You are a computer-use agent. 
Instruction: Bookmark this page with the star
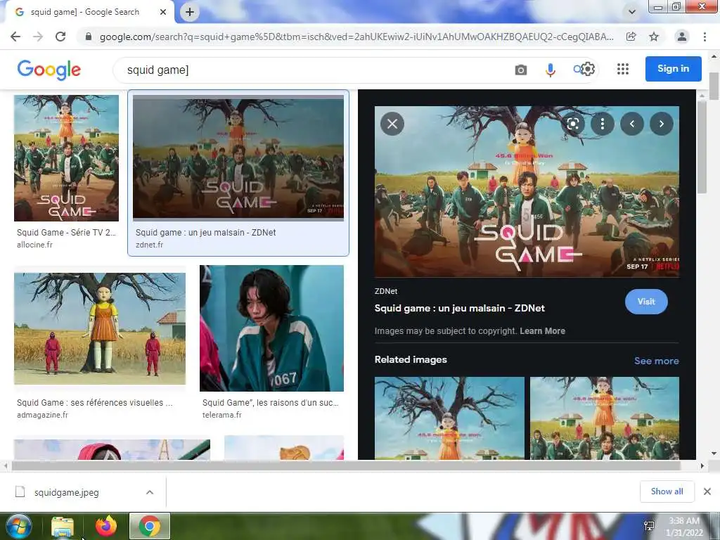pyautogui.click(x=654, y=37)
